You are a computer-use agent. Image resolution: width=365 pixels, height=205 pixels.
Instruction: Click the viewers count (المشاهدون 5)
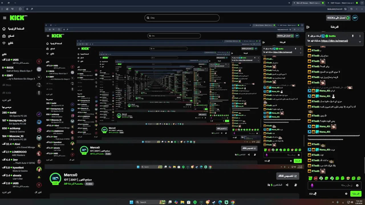tap(275, 185)
